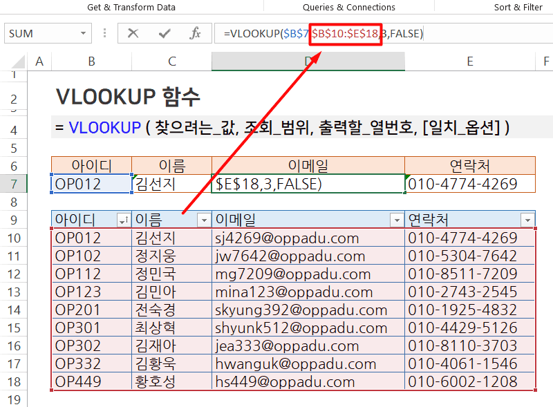Click the Name Box showing SUM
The height and width of the screenshot is (407, 553).
coord(48,33)
